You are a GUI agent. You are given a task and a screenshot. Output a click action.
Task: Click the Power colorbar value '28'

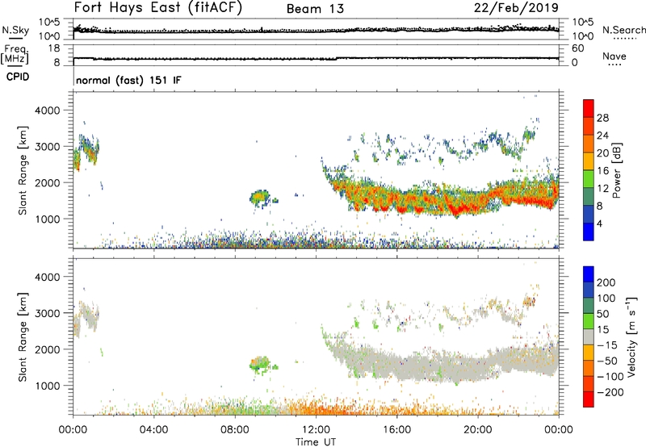(x=602, y=118)
